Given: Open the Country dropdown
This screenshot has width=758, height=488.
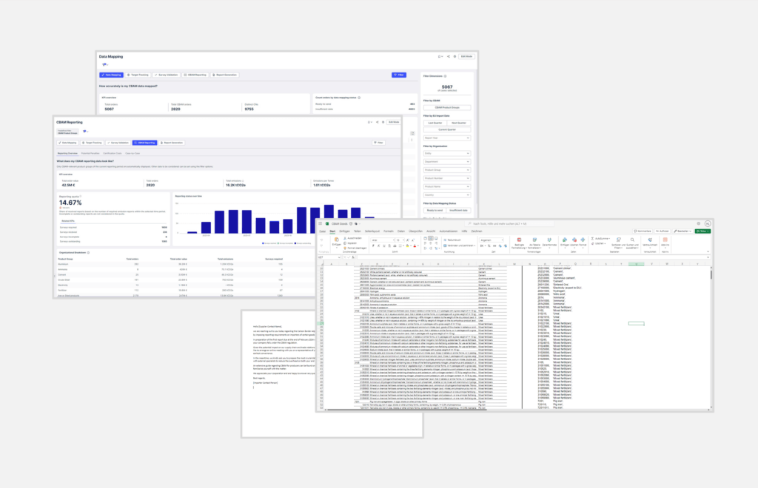Looking at the screenshot, I should tap(446, 194).
